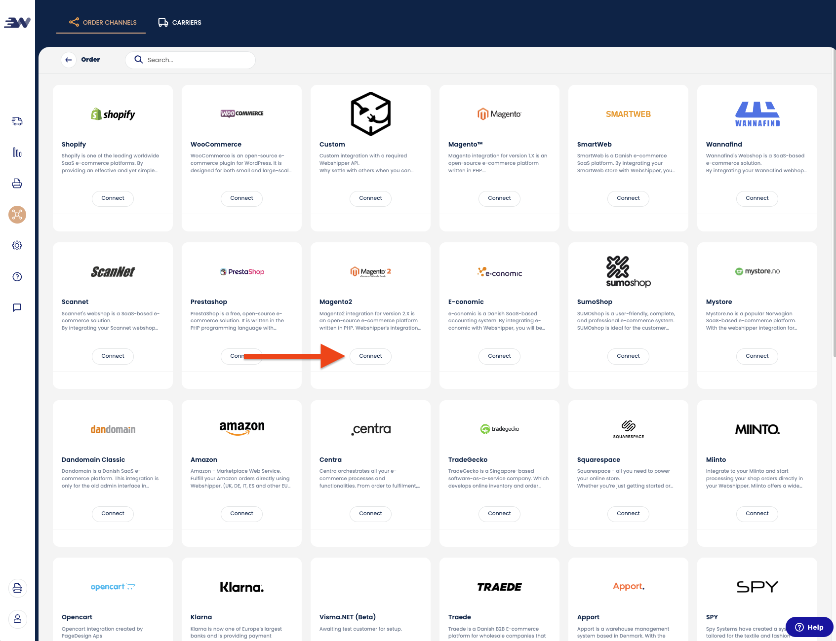Click the Magento 2 logo
836x641 pixels.
(370, 272)
